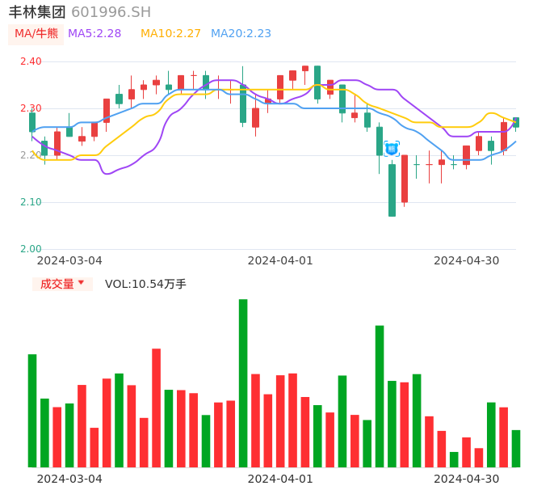This screenshot has height=490, width=554.
Task: Select the 2024-04-30 date under the candlestick chart
Action: click(x=467, y=260)
